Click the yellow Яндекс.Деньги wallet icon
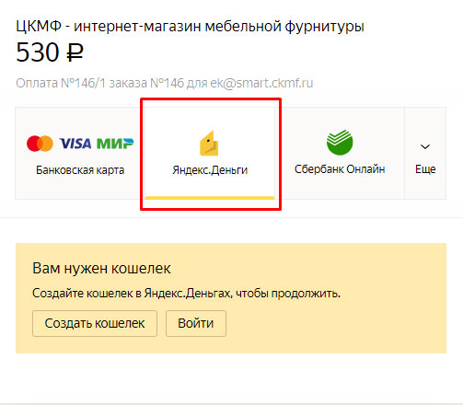The height and width of the screenshot is (405, 463). pyautogui.click(x=209, y=143)
